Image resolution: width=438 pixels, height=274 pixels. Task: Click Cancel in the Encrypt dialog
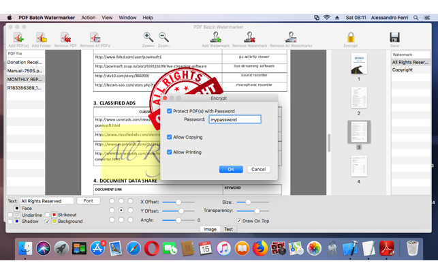coord(258,170)
